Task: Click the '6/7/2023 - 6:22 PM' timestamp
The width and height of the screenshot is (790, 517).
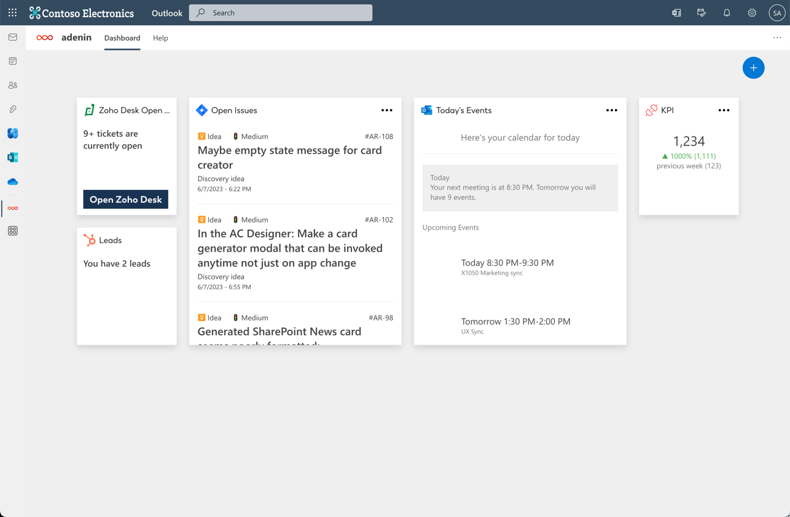Action: coord(224,189)
